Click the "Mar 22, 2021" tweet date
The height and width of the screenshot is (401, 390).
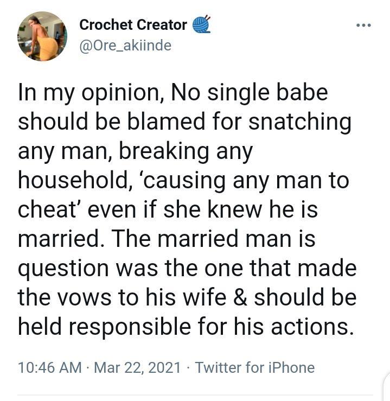pos(137,367)
